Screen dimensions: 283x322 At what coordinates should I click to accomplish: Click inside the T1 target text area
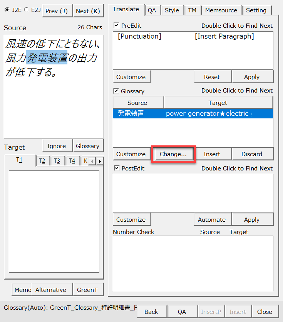tap(54, 221)
